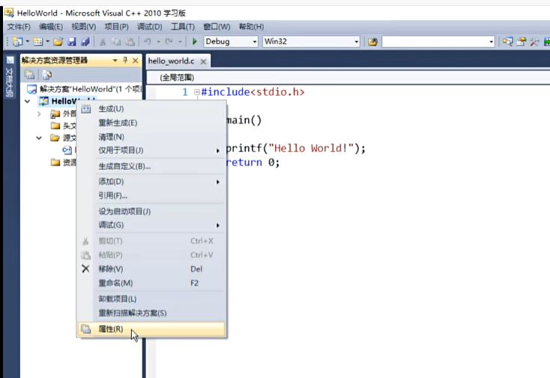Image resolution: width=550 pixels, height=378 pixels.
Task: Open the New Project icon's dropdown arrow
Action: point(28,41)
